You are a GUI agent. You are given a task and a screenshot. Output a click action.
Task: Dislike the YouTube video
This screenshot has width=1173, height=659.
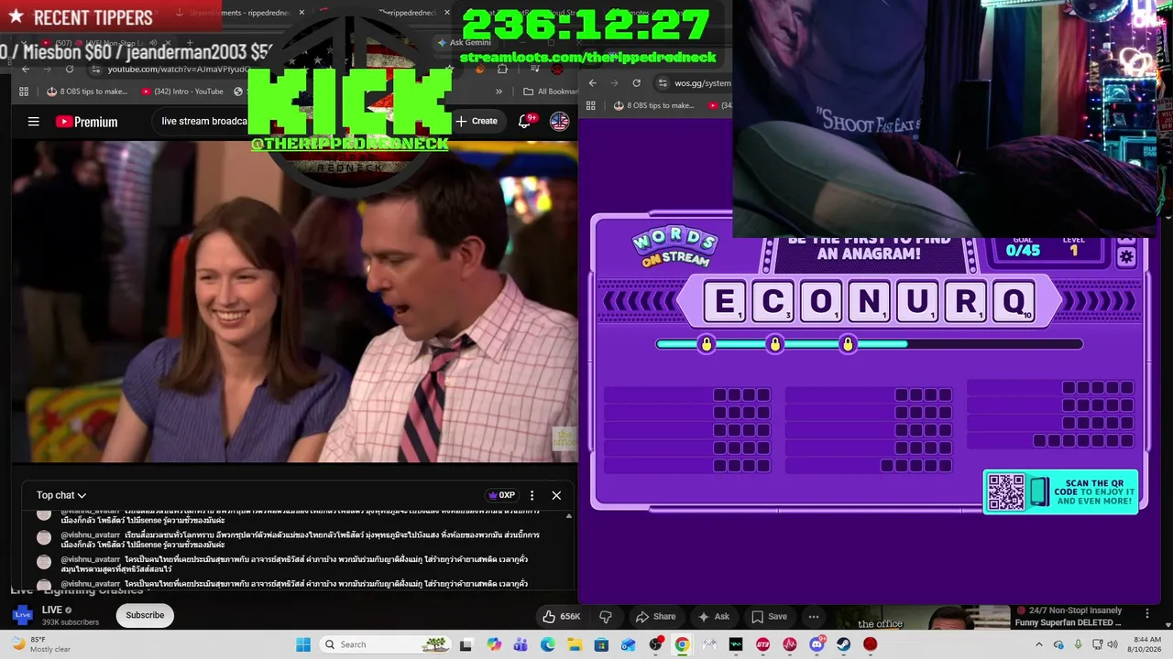pos(605,616)
